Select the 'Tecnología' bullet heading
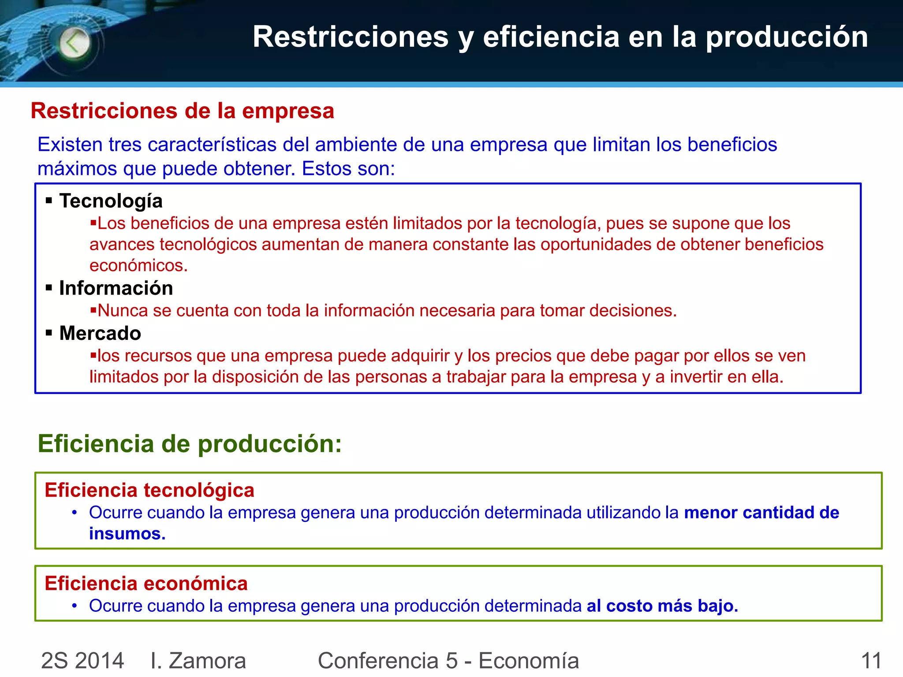 111,201
